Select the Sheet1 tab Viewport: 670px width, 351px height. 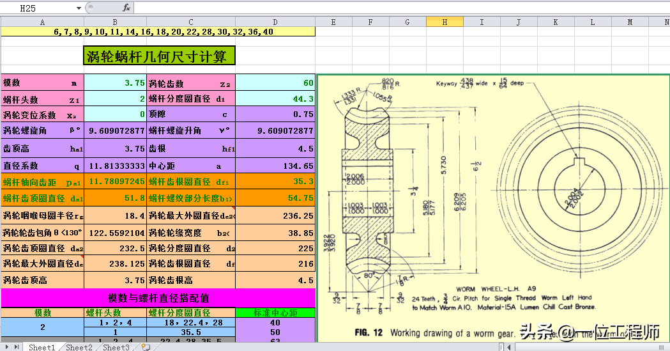[x=42, y=347]
